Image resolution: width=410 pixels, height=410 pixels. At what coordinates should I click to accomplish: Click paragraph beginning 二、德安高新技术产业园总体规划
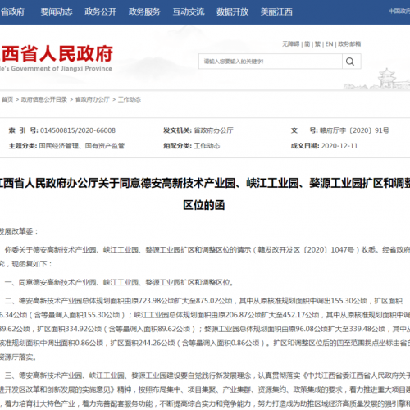(x=205, y=329)
